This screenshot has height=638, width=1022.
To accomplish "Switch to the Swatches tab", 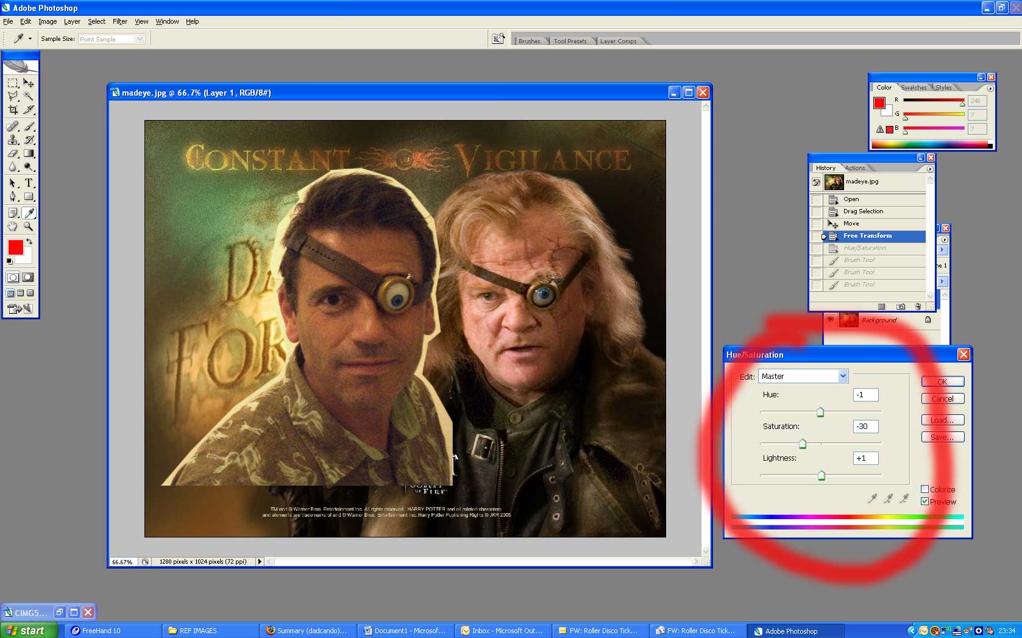I will 914,87.
